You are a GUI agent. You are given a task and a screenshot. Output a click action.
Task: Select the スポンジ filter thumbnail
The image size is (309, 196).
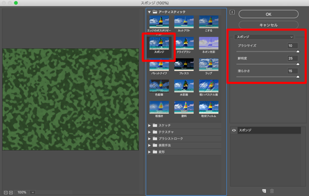(x=159, y=43)
